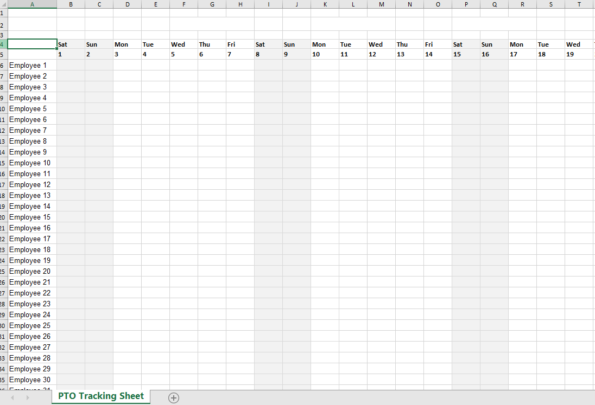Image resolution: width=595 pixels, height=405 pixels.
Task: Select the Wed header above day 19
Action: coord(579,44)
